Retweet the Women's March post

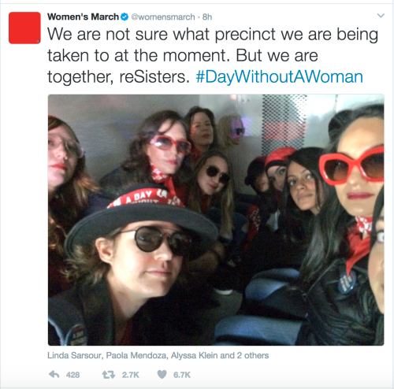click(x=109, y=375)
